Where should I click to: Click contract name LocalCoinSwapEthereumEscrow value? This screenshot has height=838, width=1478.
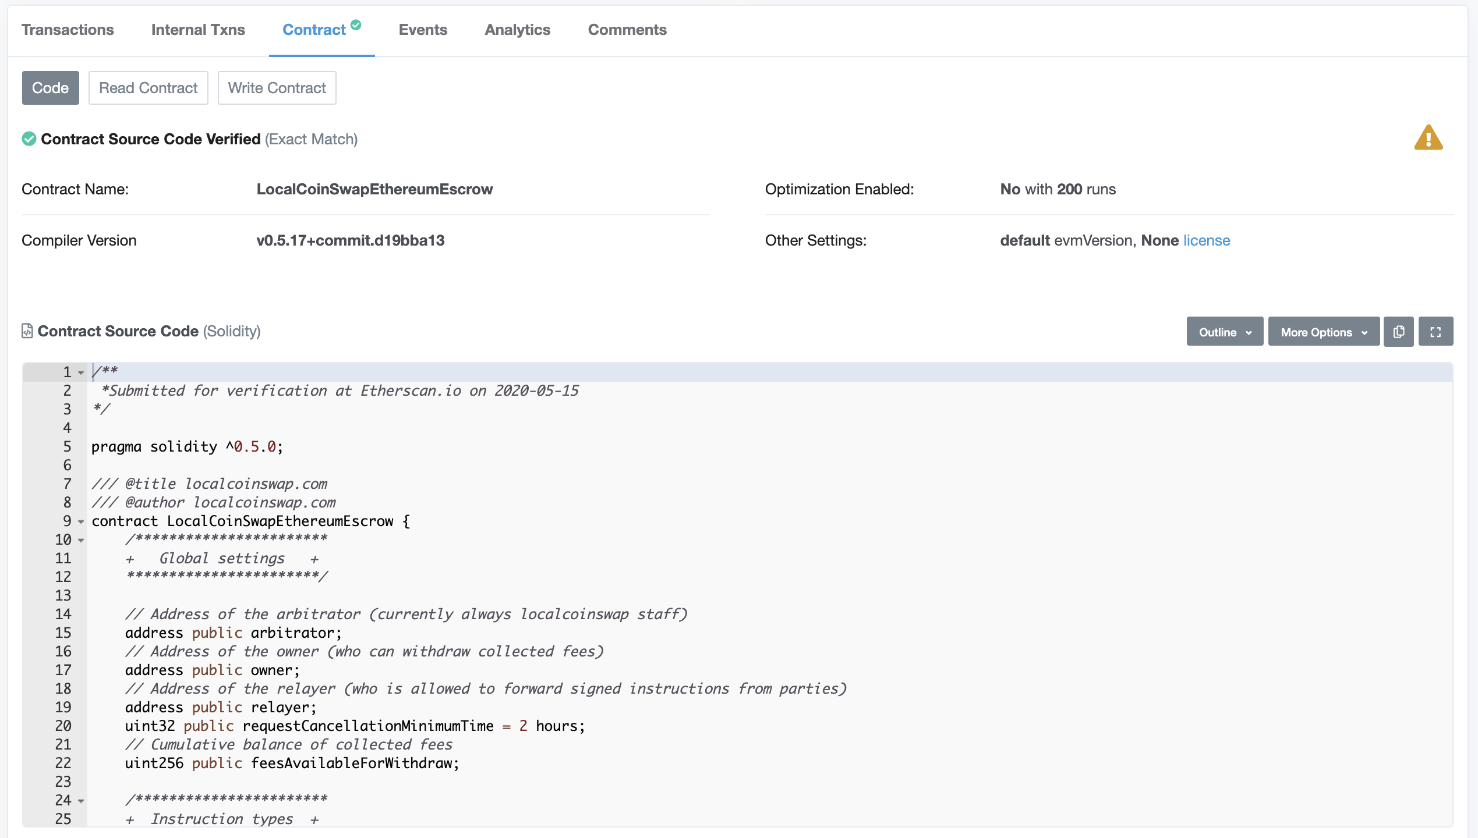(x=374, y=189)
